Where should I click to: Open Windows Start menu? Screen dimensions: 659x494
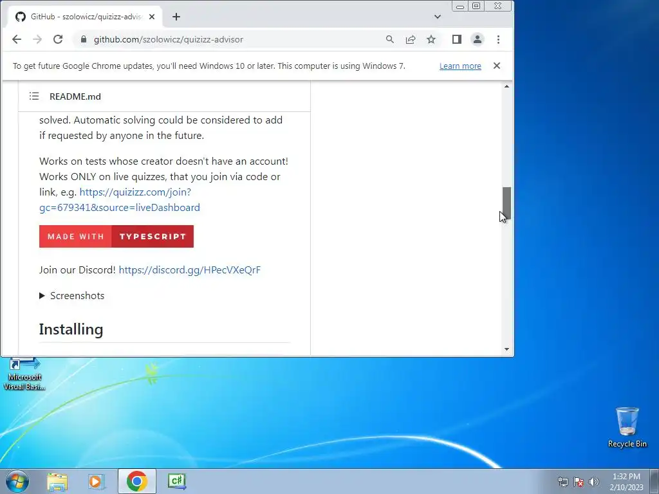pyautogui.click(x=17, y=481)
